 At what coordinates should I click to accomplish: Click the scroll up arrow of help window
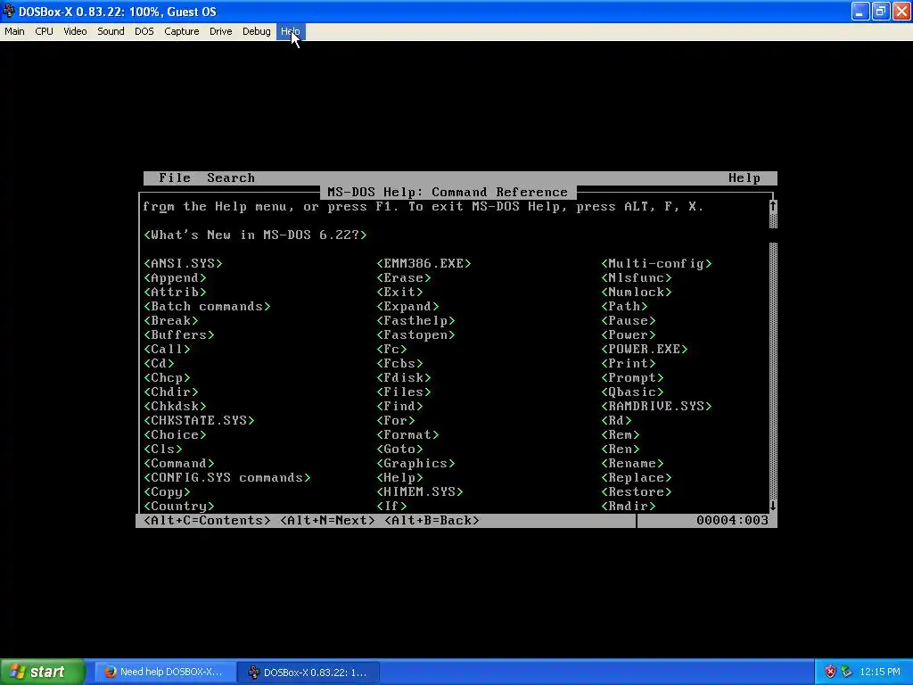(x=773, y=206)
